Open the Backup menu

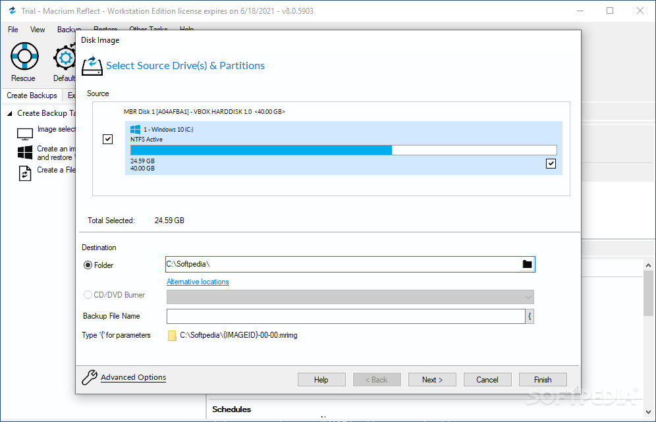[68, 30]
